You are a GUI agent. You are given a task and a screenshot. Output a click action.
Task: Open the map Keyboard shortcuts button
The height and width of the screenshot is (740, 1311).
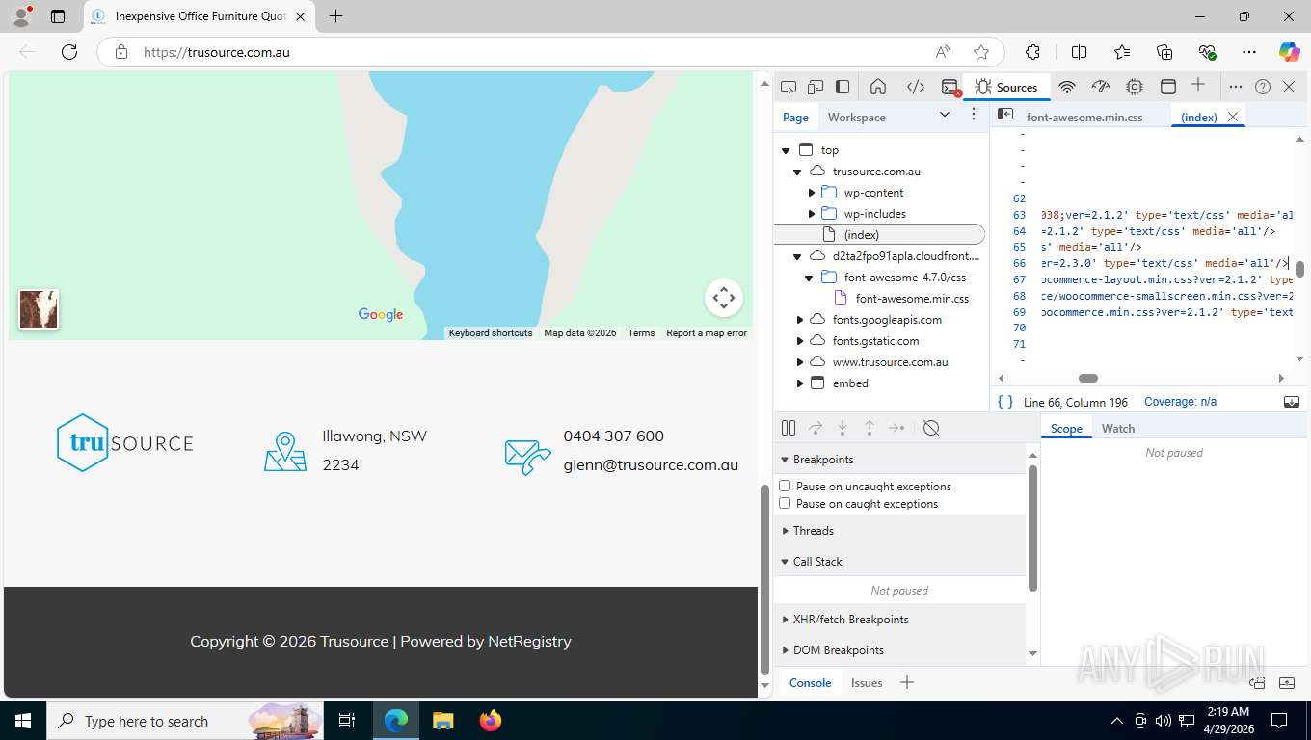pyautogui.click(x=491, y=333)
